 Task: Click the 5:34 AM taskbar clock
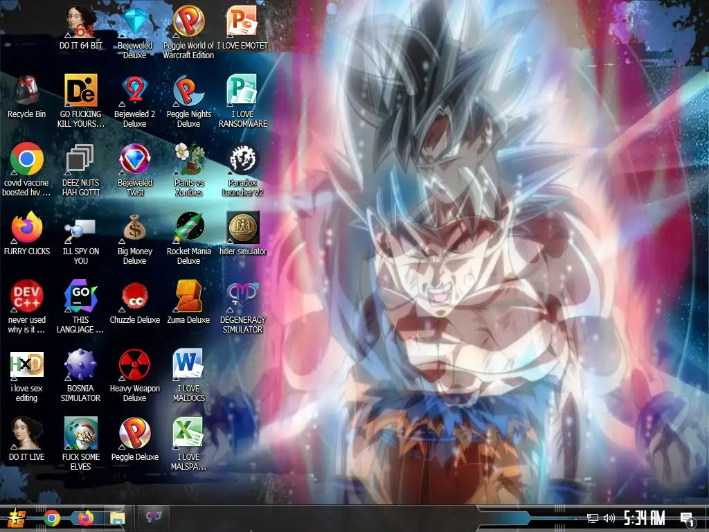pyautogui.click(x=645, y=518)
